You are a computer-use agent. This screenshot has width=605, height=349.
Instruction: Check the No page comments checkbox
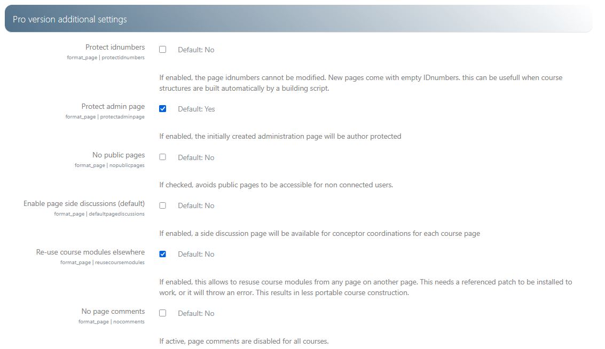pyautogui.click(x=163, y=313)
